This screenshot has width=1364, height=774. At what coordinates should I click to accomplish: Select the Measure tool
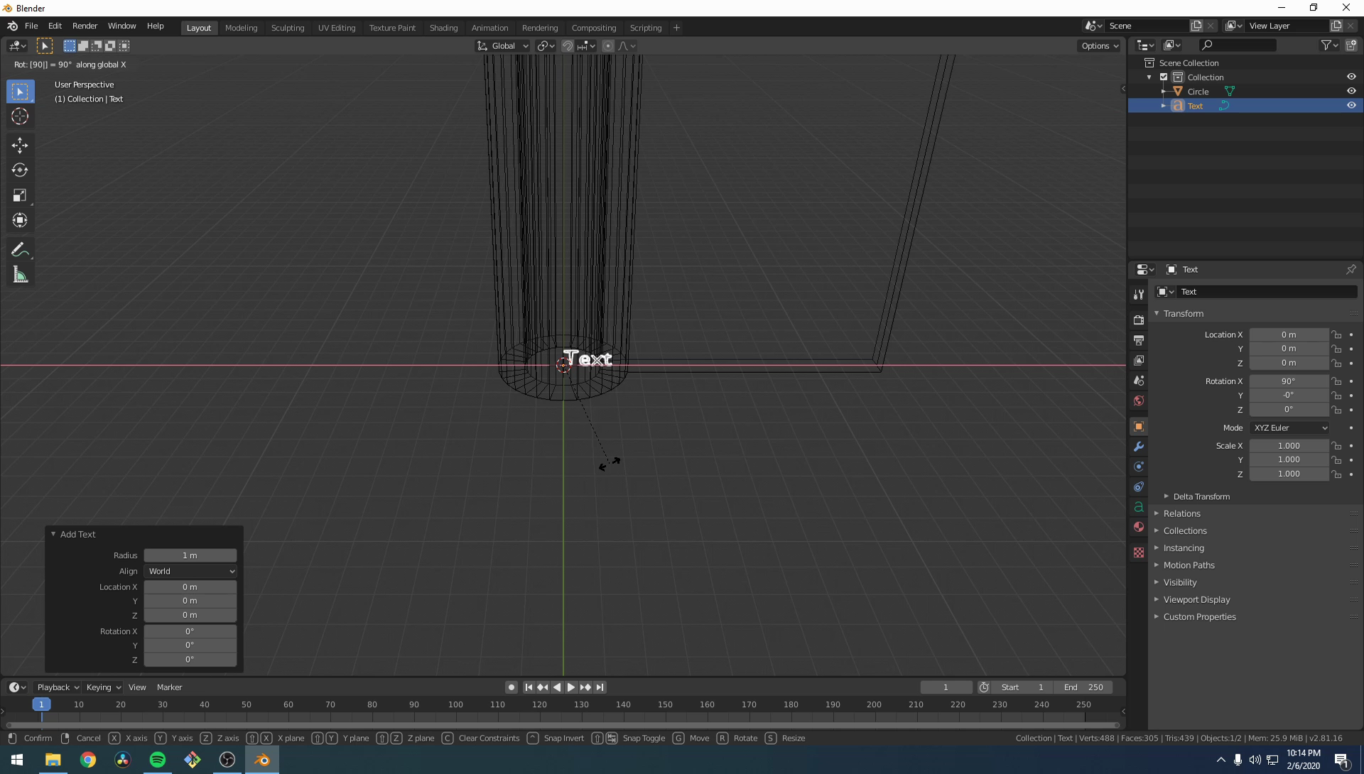(20, 276)
